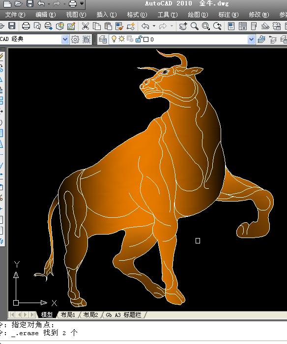Click the Zoom Previous icon
287x344 pixels.
(217, 26)
